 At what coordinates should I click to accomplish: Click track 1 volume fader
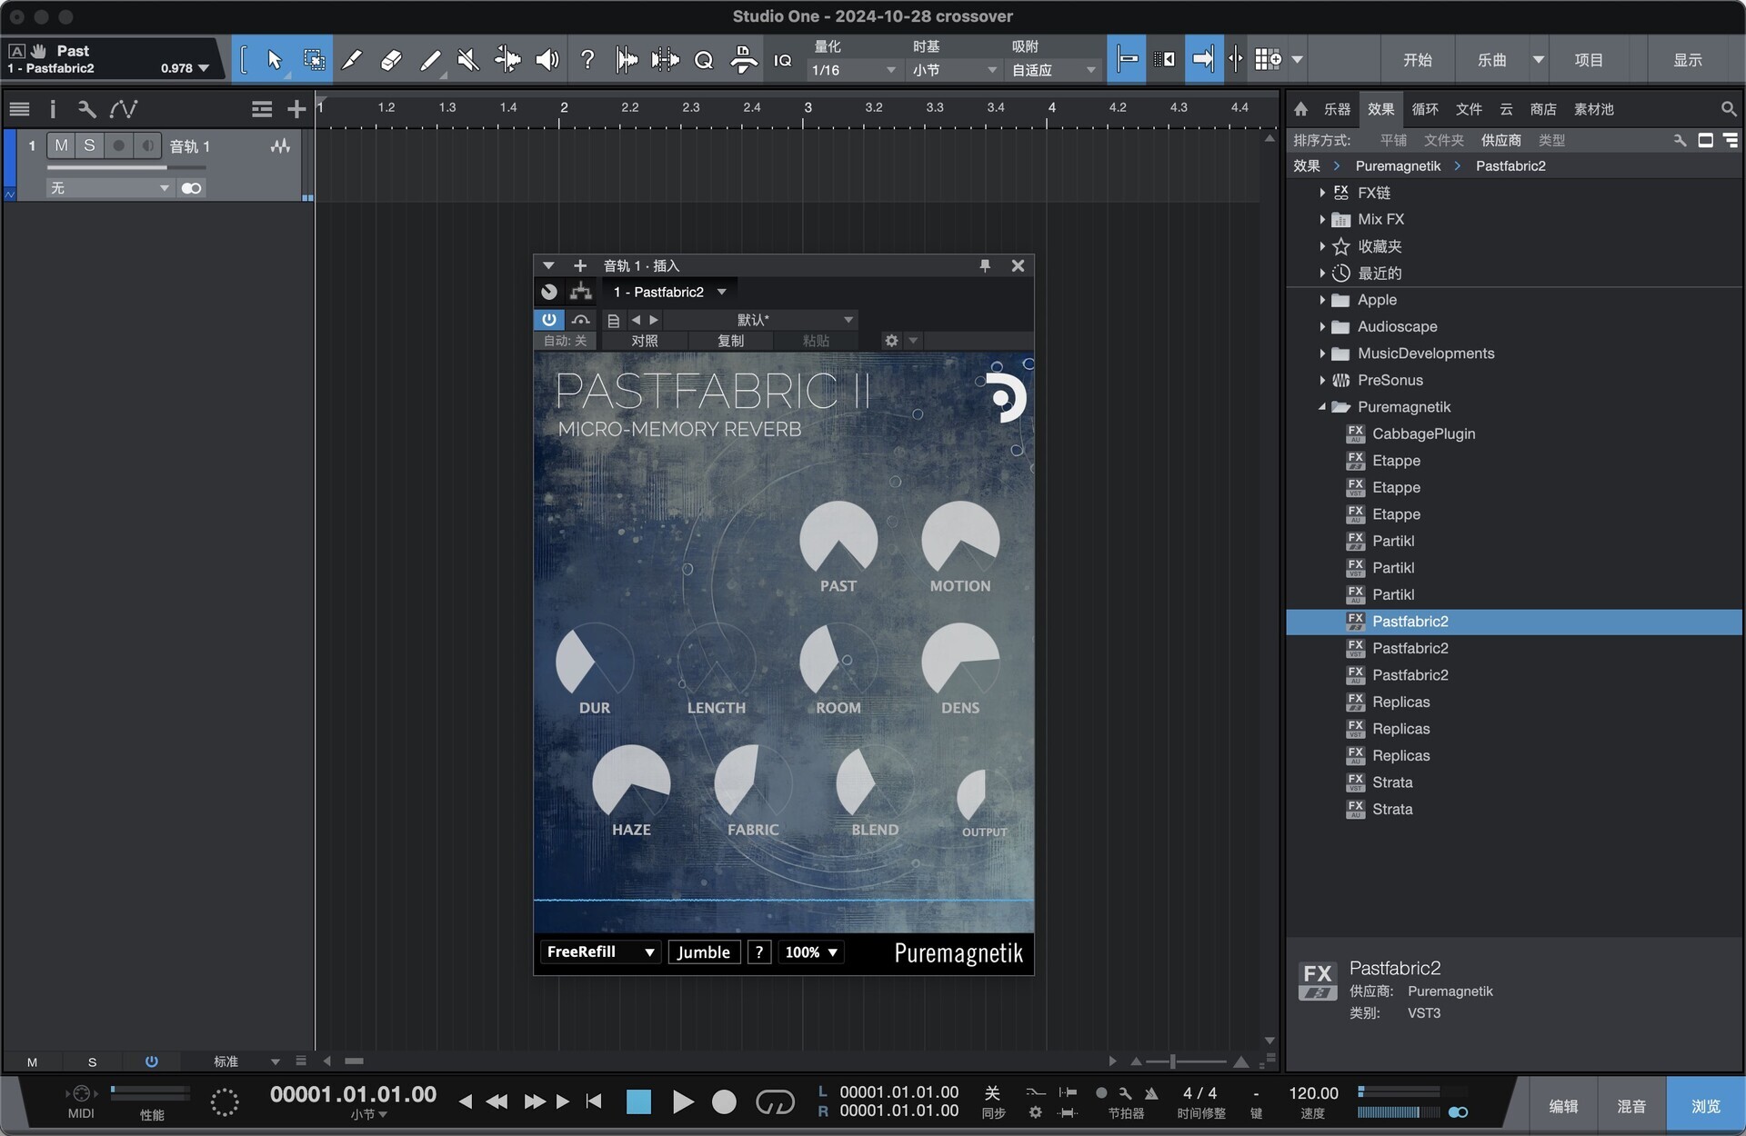pos(126,168)
